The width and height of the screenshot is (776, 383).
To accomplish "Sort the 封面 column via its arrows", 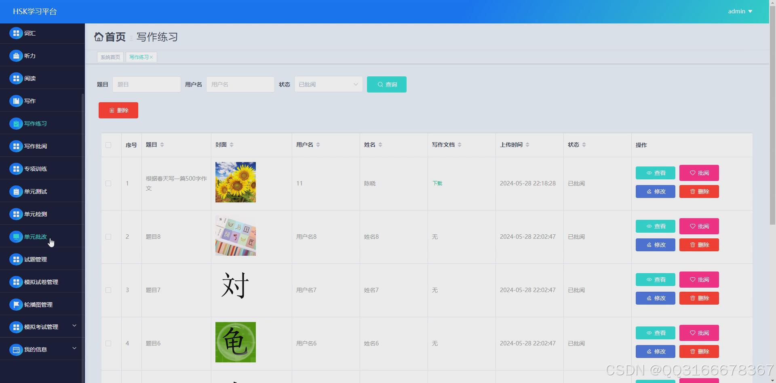I will coord(232,145).
